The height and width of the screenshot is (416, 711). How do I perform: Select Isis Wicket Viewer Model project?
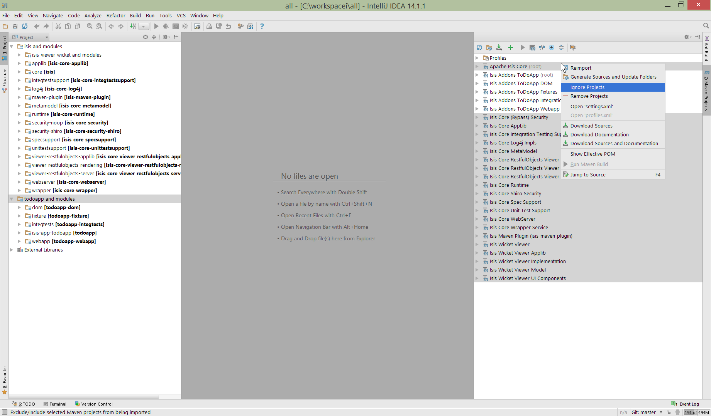tap(518, 270)
